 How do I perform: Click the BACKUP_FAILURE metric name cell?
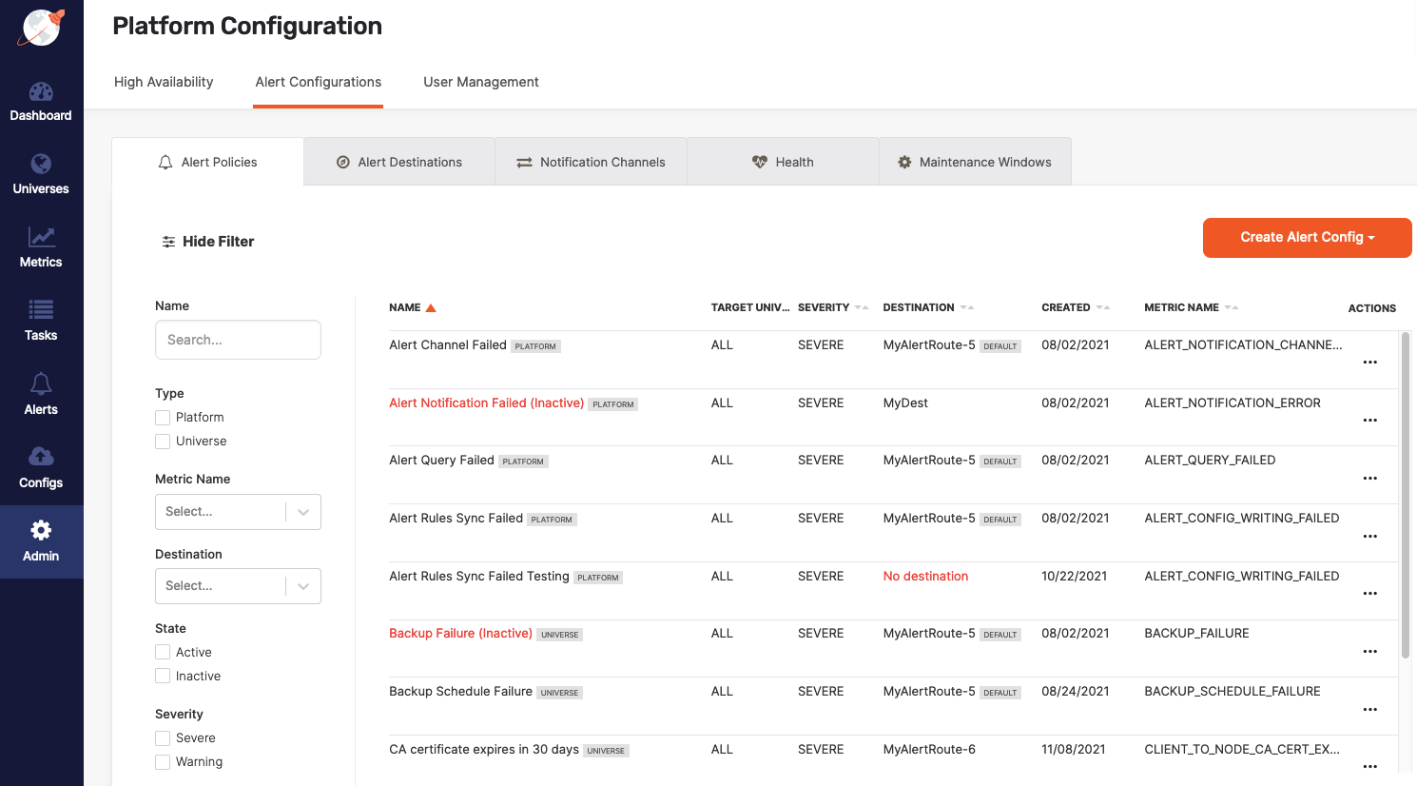(x=1196, y=634)
